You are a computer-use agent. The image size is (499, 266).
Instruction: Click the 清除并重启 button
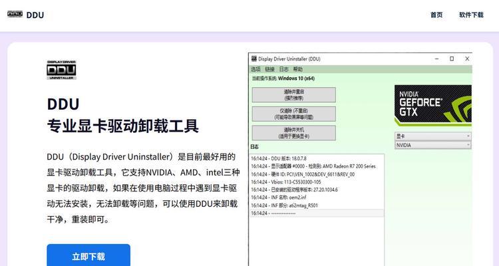coord(293,95)
